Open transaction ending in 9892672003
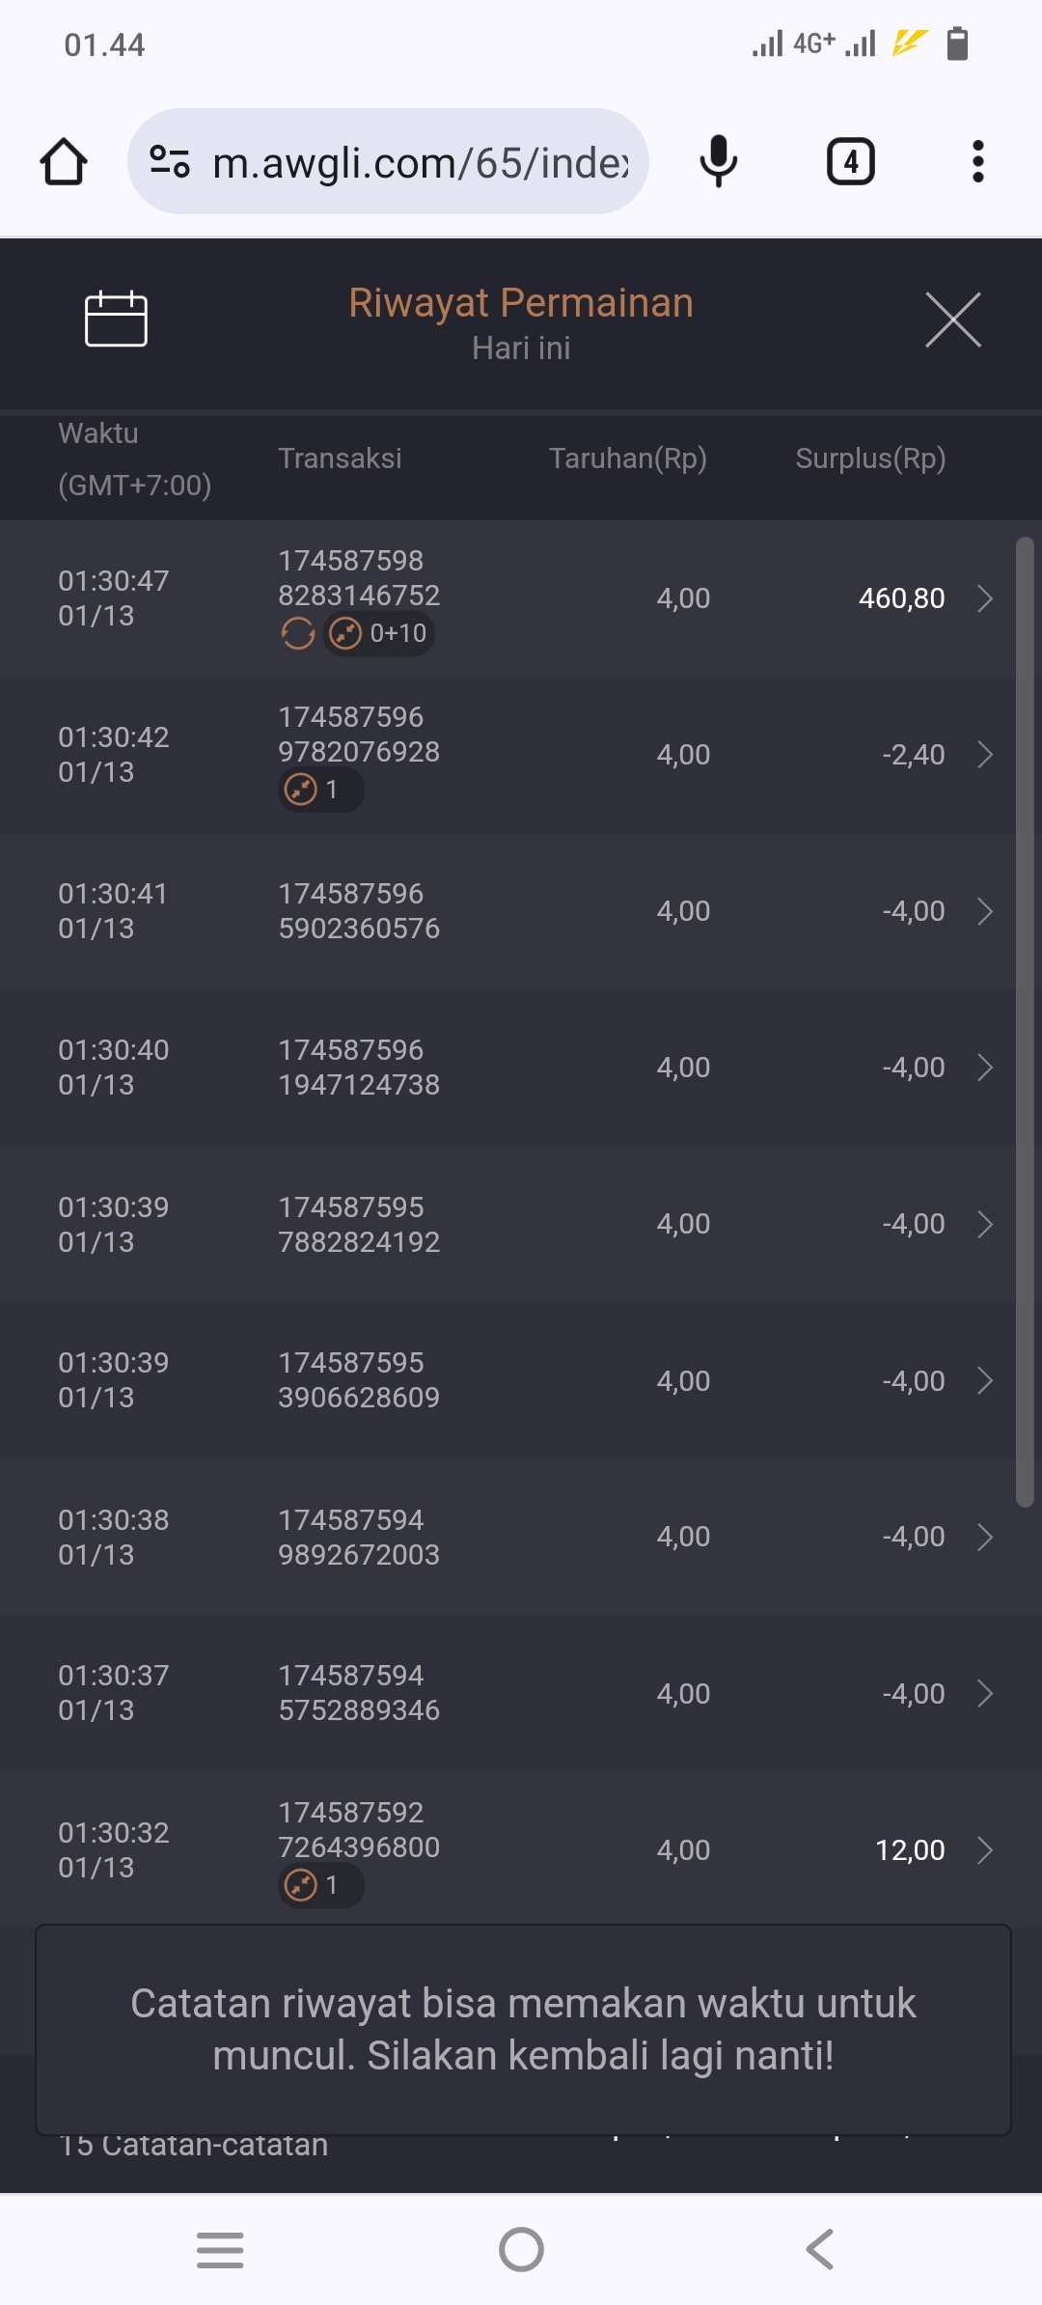The height and width of the screenshot is (2305, 1042). (359, 1537)
